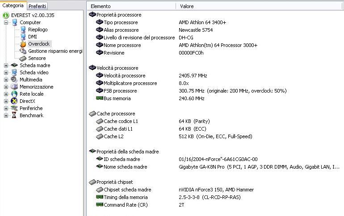Open the Riepilogo page
The height and width of the screenshot is (216, 344).
(x=38, y=30)
